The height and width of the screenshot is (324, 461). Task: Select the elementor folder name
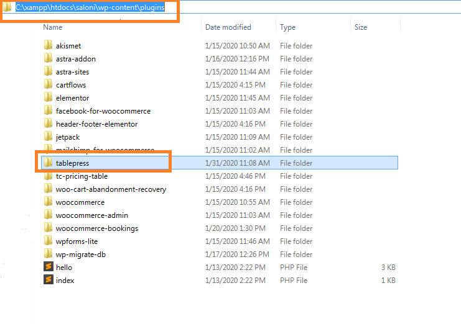click(x=72, y=98)
